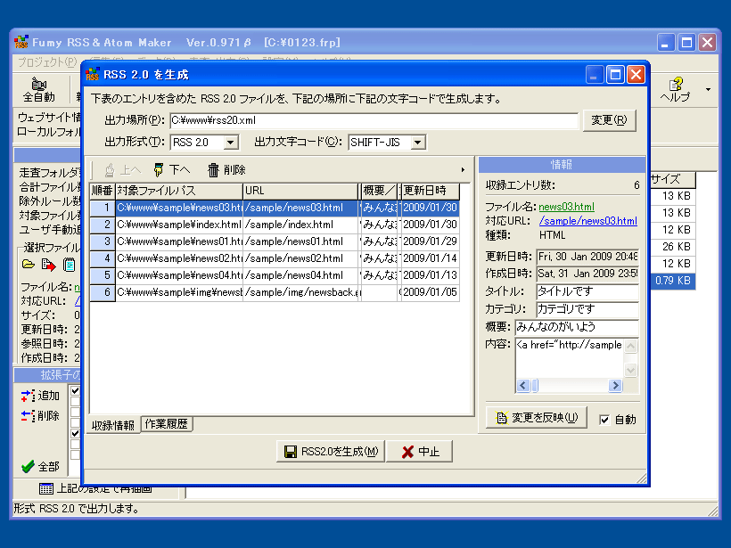Click the yellow open folder icon
731x548 pixels.
pos(29,265)
